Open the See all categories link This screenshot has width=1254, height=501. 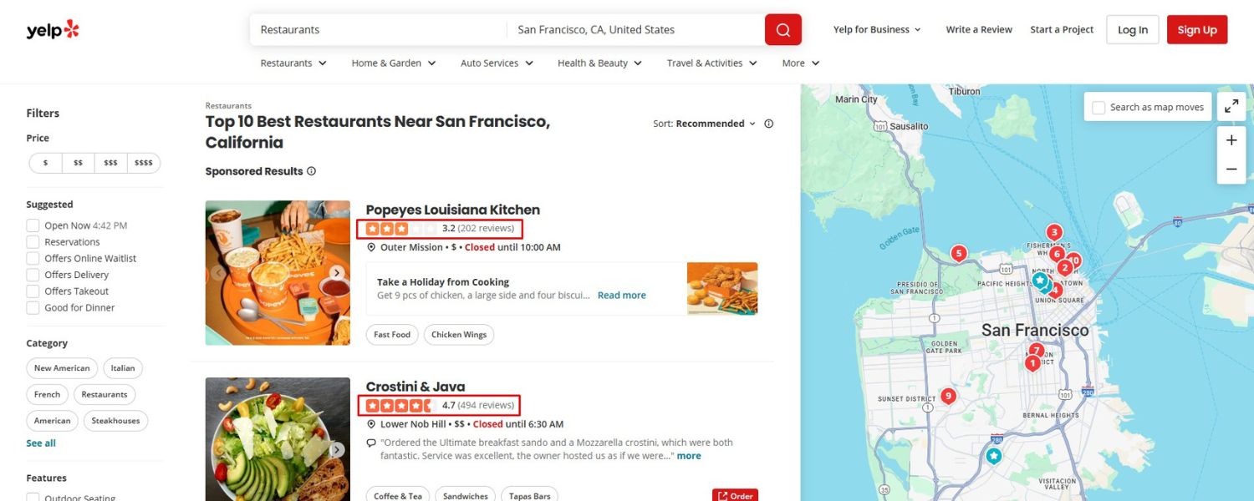pos(41,443)
